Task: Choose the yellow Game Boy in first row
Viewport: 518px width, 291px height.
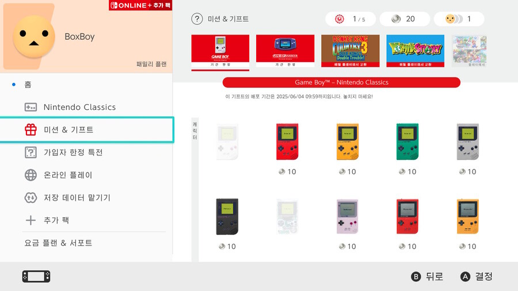Action: pos(347,142)
